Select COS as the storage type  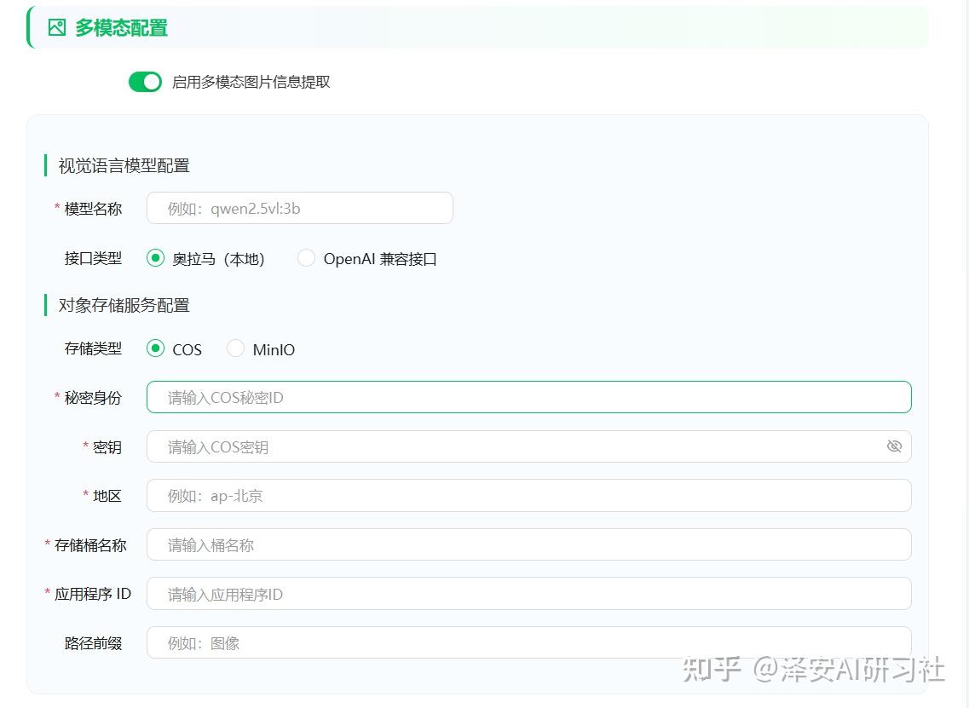[155, 348]
